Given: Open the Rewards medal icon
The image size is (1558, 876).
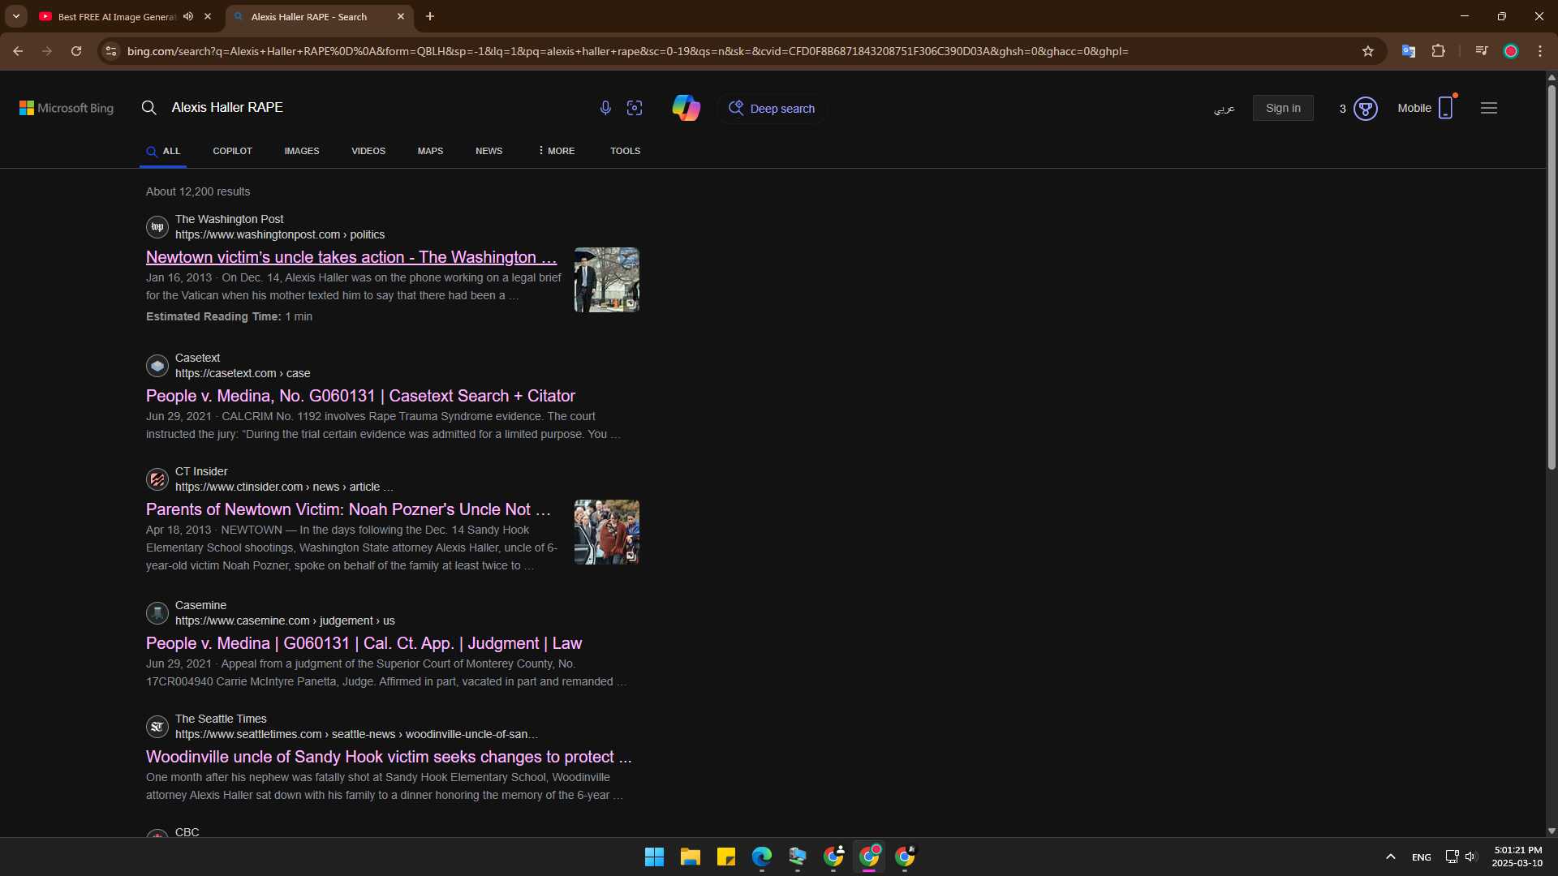Looking at the screenshot, I should click(1366, 108).
